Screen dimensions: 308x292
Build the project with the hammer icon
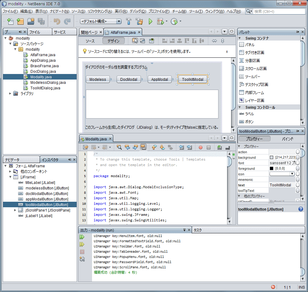point(129,21)
